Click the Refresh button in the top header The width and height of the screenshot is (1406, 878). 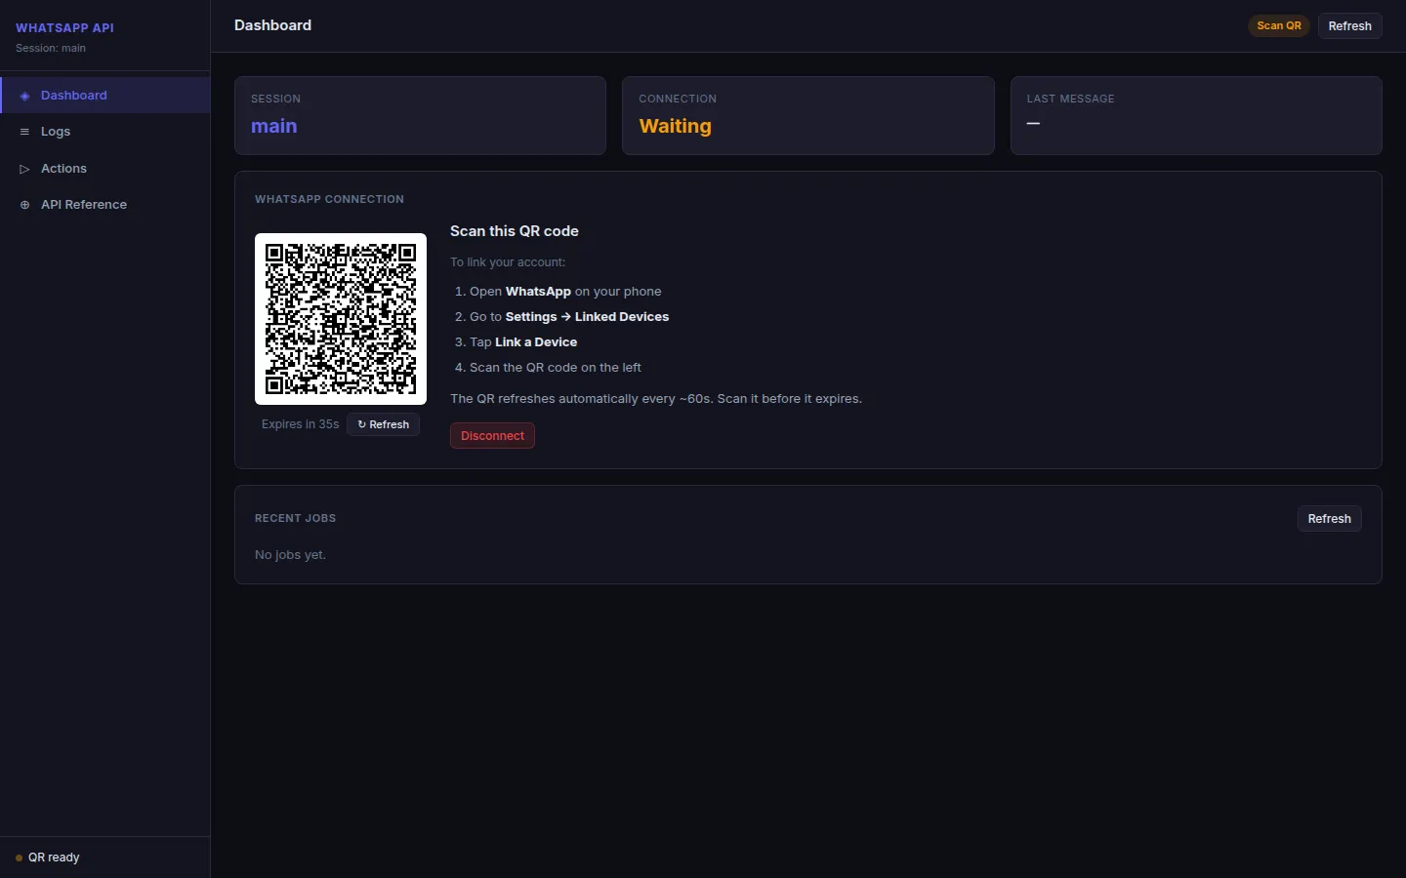[1350, 26]
